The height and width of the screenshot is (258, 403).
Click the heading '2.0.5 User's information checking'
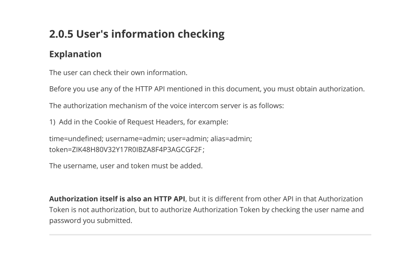point(137,34)
